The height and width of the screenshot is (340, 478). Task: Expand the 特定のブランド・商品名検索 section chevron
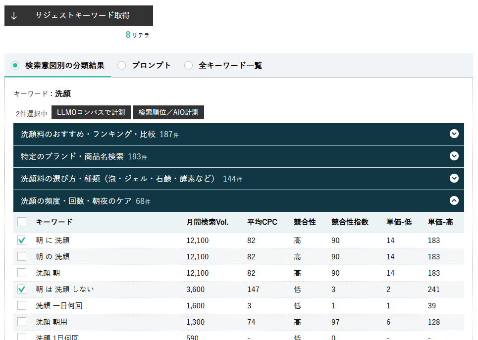pos(454,156)
